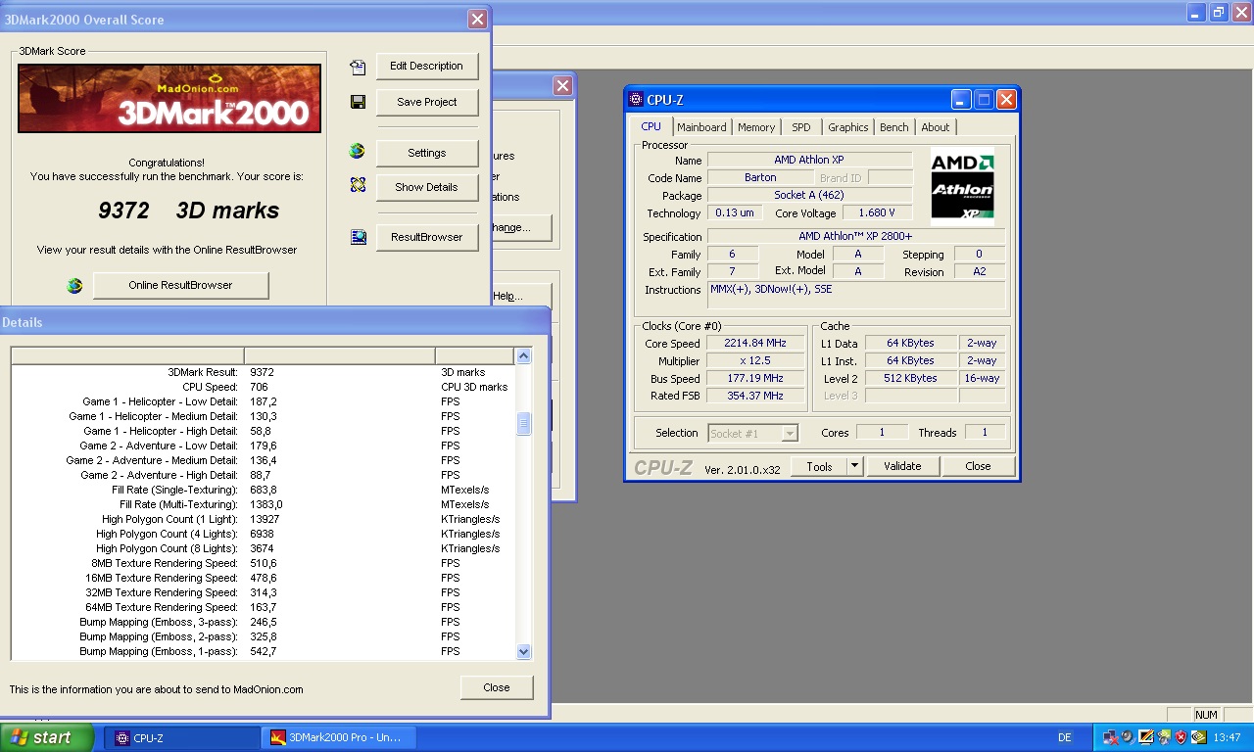Click the DE language indicator
Image resolution: width=1254 pixels, height=752 pixels.
[1065, 737]
